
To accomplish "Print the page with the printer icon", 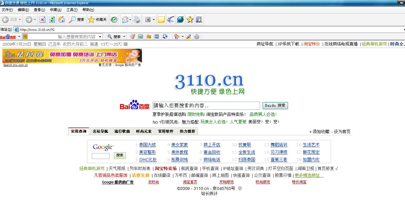I will (x=137, y=20).
